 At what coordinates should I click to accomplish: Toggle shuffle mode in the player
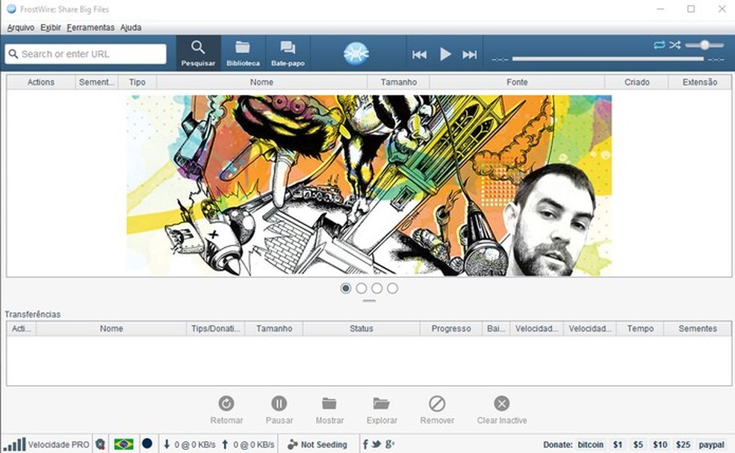click(x=675, y=45)
